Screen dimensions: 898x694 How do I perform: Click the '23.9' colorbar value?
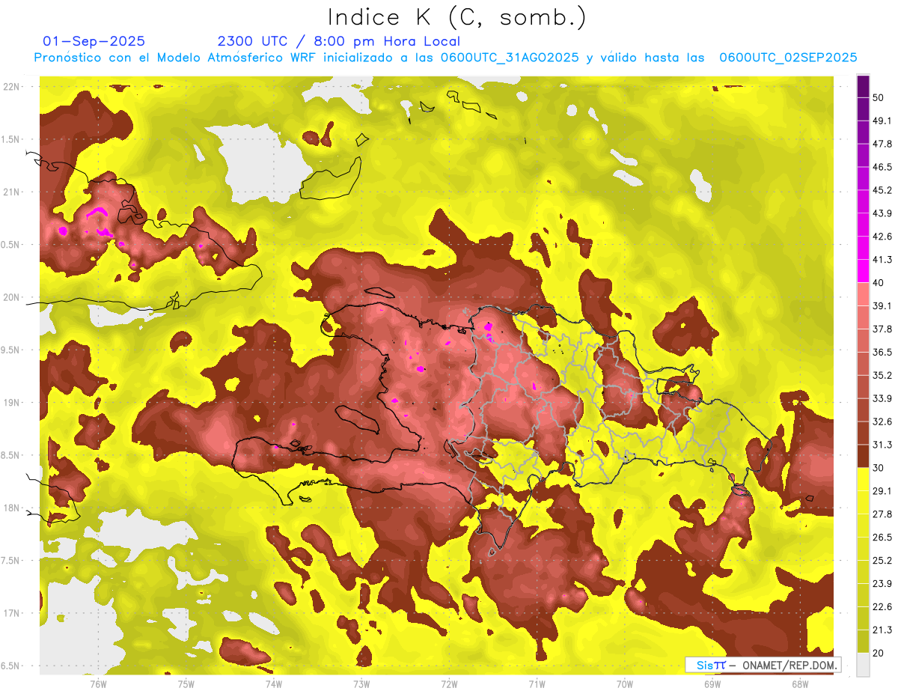tap(882, 584)
